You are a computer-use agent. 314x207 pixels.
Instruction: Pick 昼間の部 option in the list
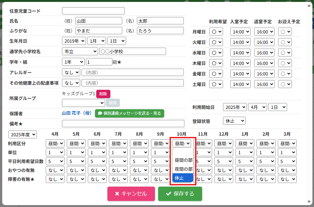pos(183,160)
